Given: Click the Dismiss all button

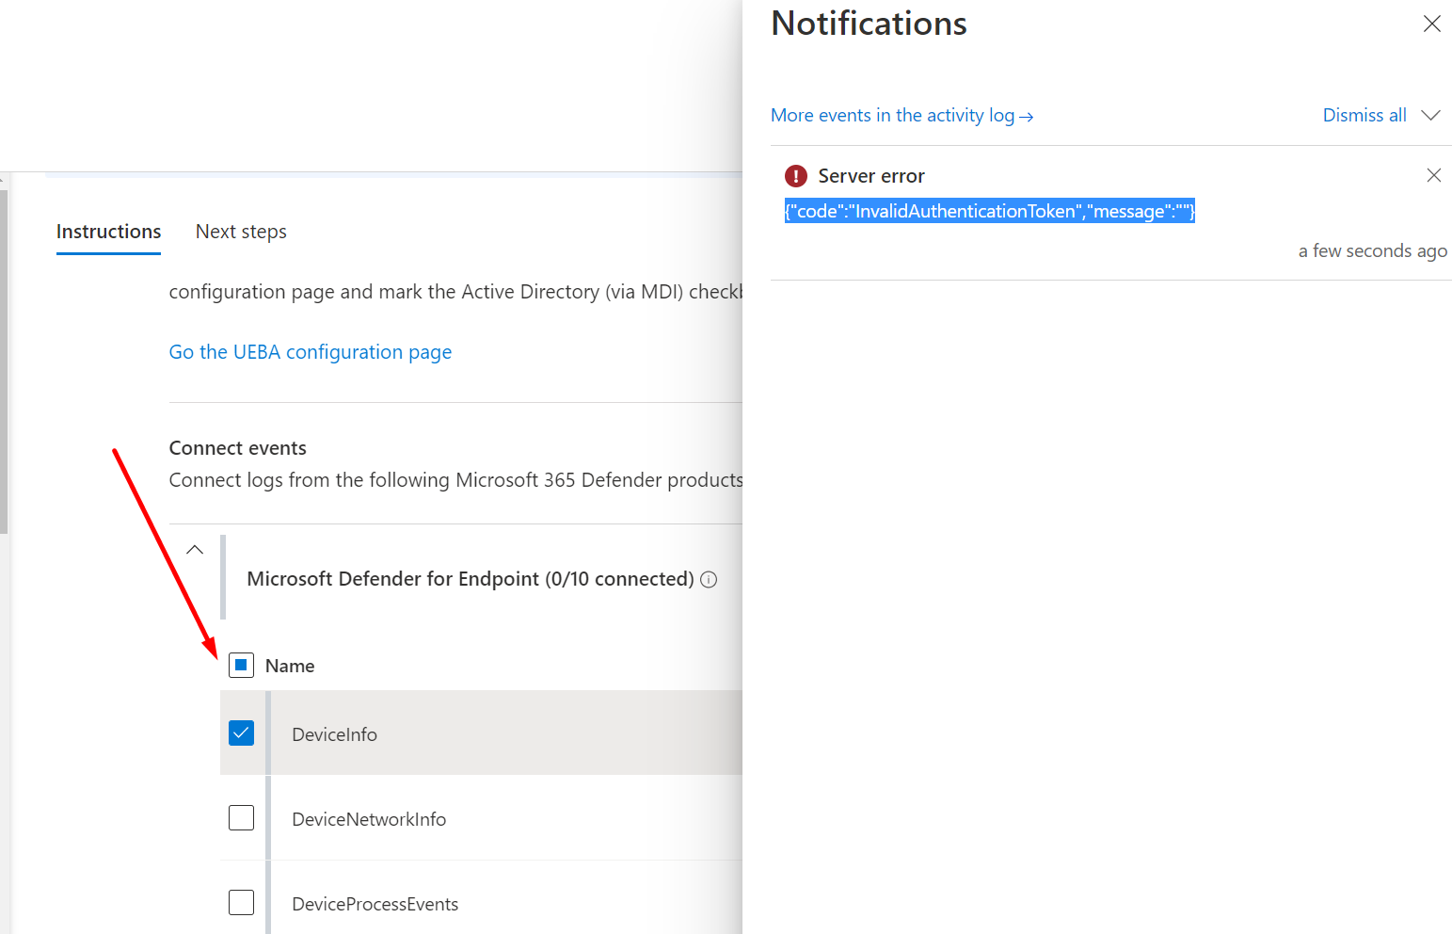Looking at the screenshot, I should pyautogui.click(x=1364, y=115).
